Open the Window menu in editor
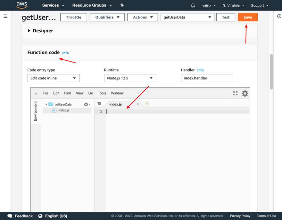This screenshot has height=220, width=282. coord(117,93)
